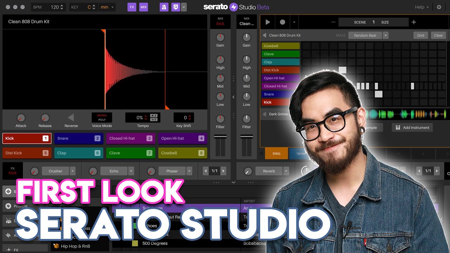The height and width of the screenshot is (253, 450).
Task: Click the Reverse triangle icon
Action: click(71, 117)
